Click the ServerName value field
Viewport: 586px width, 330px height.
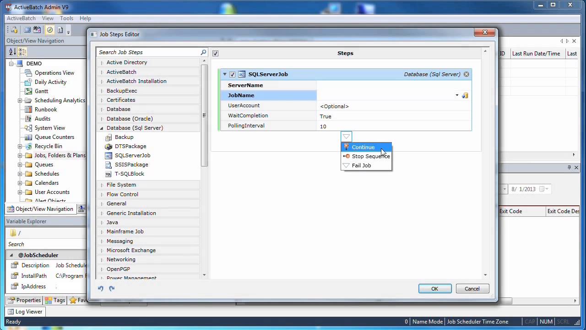(x=393, y=85)
